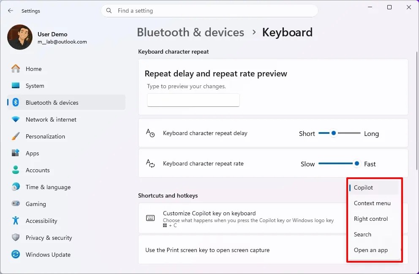The image size is (419, 274).
Task: Click the Shortcuts and hotkeys heading
Action: (x=168, y=195)
